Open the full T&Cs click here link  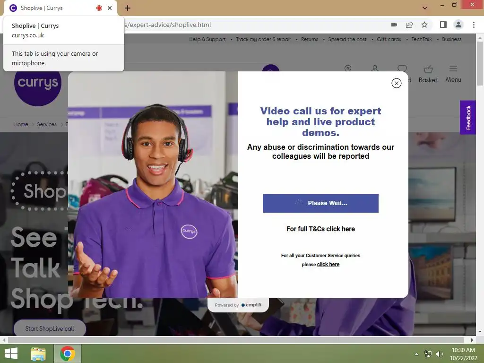[x=320, y=229]
